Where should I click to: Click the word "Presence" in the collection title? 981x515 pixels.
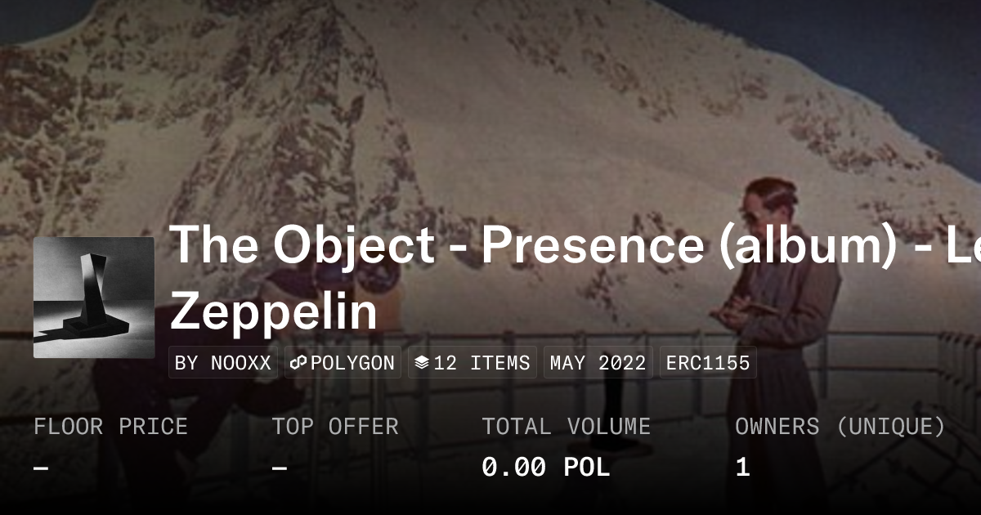[592, 244]
